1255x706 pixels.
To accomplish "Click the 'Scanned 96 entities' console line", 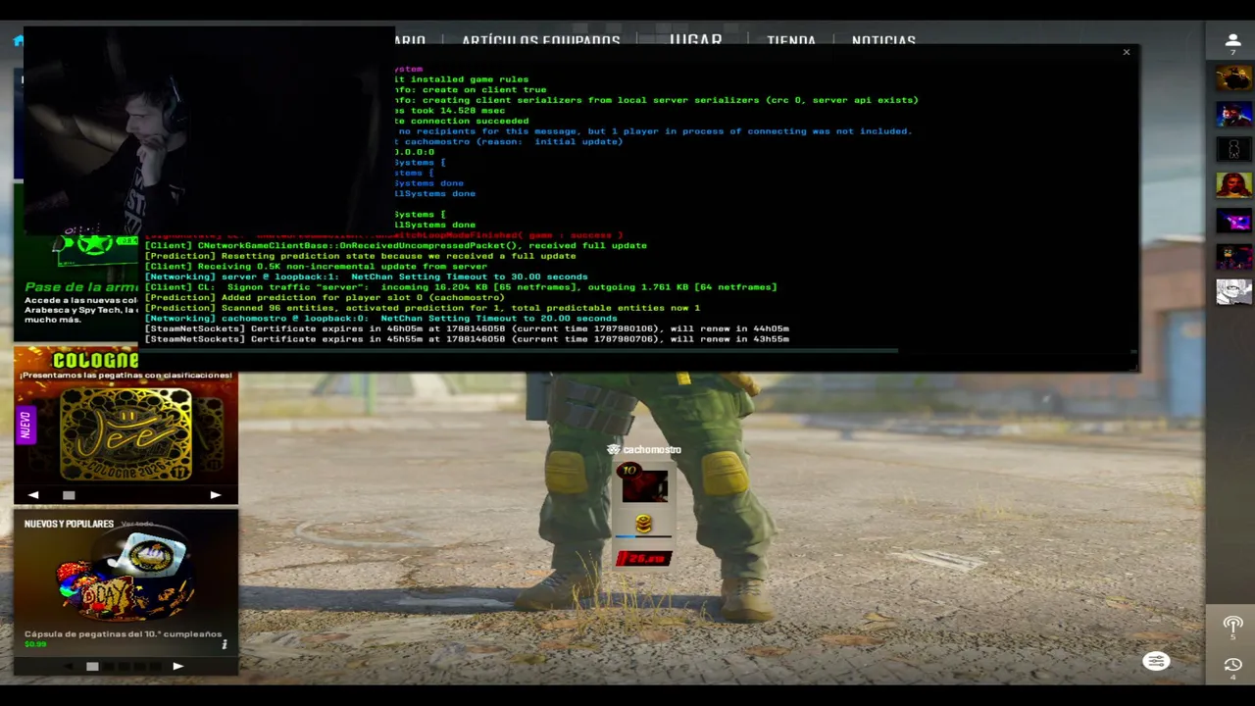I will tap(422, 308).
